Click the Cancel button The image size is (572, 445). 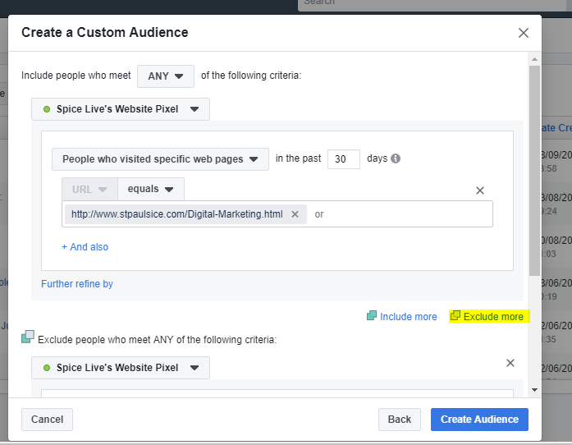(x=47, y=420)
